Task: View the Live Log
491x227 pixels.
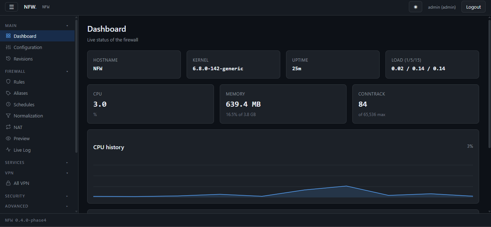Action: (x=37, y=150)
